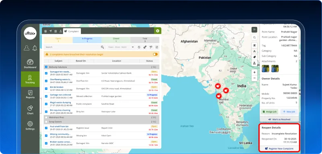Click the Vastrapur Lake location cell
The width and height of the screenshot is (322, 154).
[108, 111]
